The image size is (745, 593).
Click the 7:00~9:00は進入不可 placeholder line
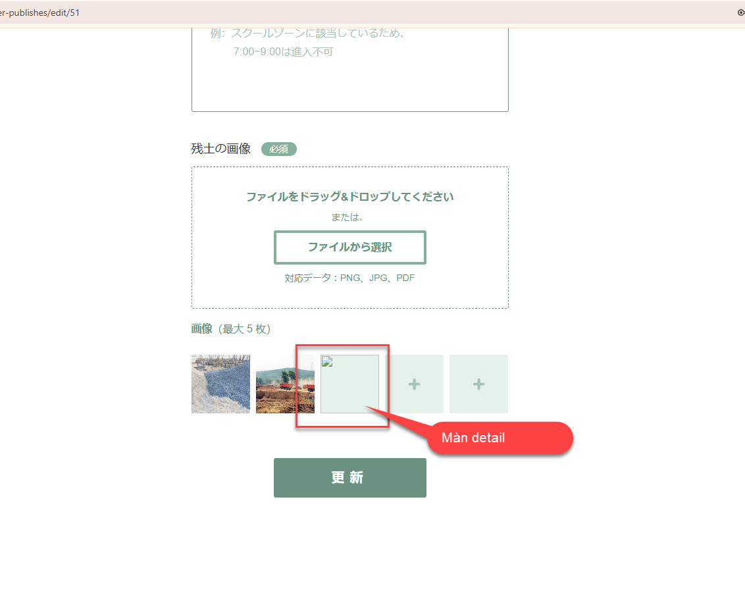[x=283, y=52]
